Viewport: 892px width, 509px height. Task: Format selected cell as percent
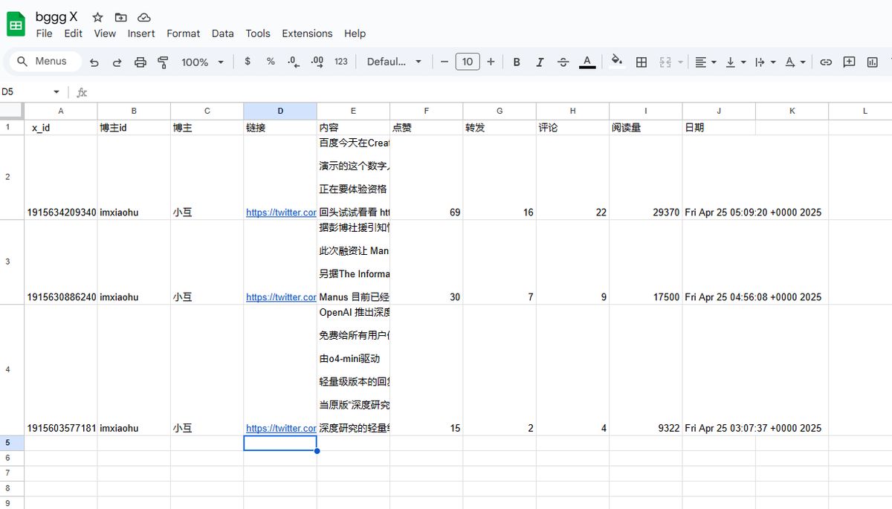click(271, 62)
